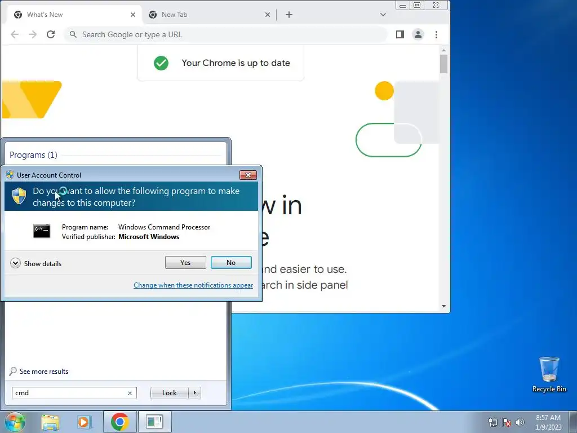Click Chrome page scrollbar up arrow
The image size is (577, 433).
[443, 50]
